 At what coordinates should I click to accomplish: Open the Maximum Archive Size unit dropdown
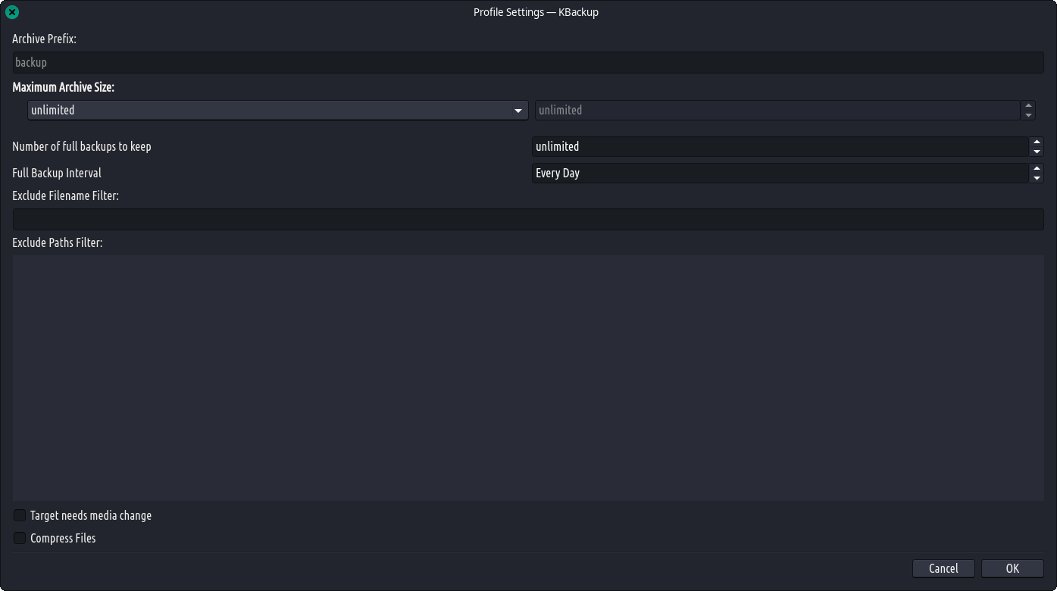click(x=278, y=110)
